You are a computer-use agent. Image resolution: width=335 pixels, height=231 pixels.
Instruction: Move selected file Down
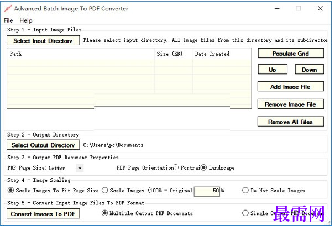310,70
